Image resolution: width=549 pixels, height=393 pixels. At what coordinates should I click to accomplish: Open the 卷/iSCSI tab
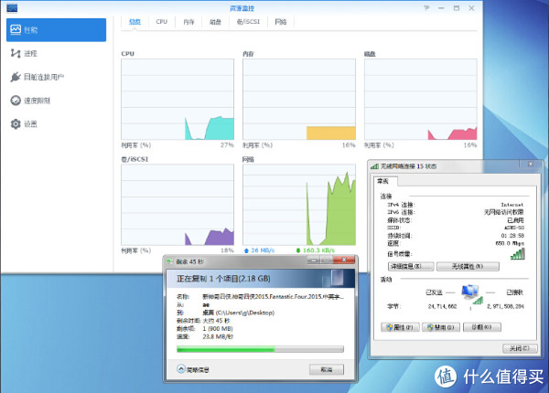[247, 20]
